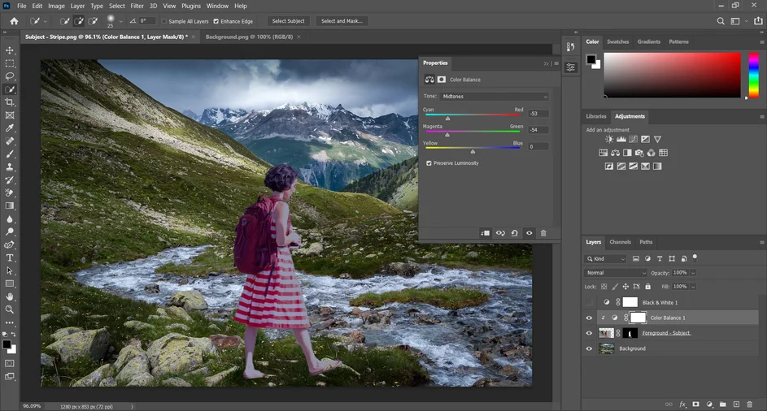767x411 pixels.
Task: Pick the Eyedropper tool
Action: (10, 128)
